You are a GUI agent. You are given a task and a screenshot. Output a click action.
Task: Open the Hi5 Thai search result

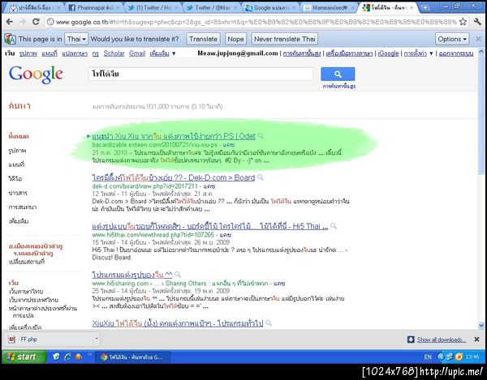click(x=210, y=226)
